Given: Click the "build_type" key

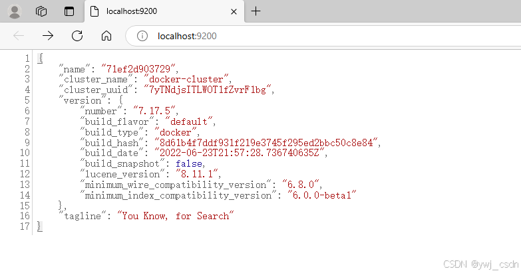Looking at the screenshot, I should tap(112, 132).
